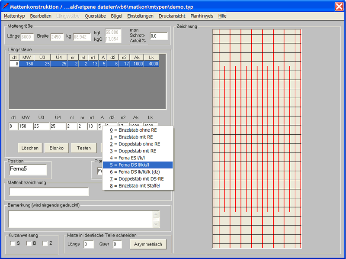Open the Einstellungen menu
346x259 pixels.
(x=140, y=16)
